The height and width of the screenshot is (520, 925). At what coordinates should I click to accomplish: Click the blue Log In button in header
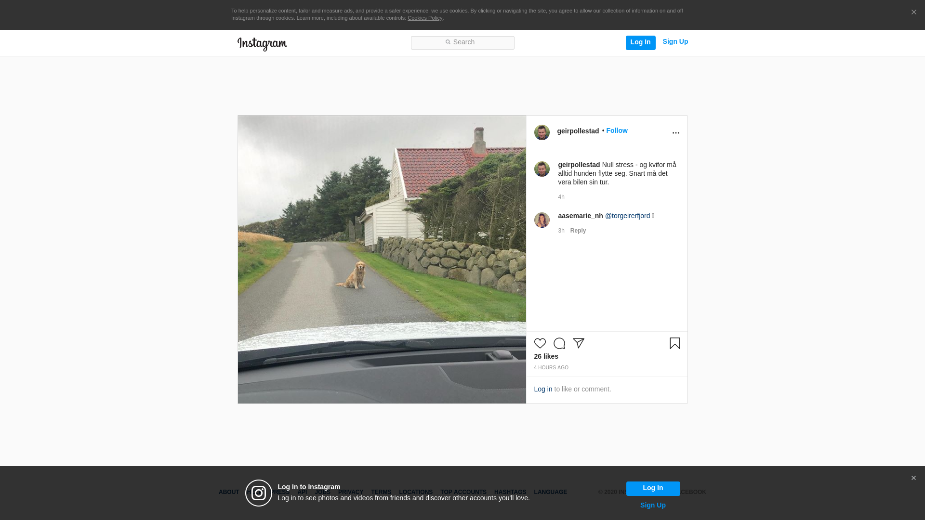[x=640, y=42]
